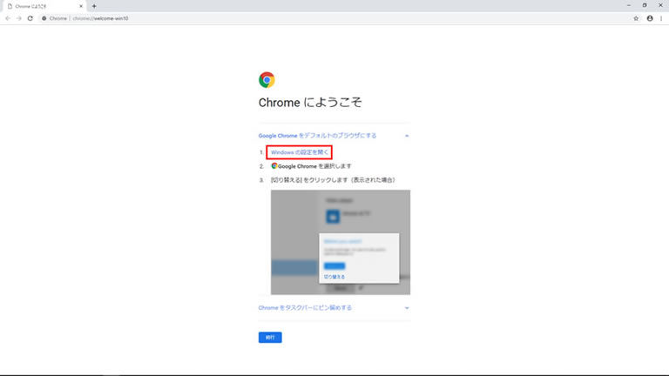Open the profile account icon
The width and height of the screenshot is (669, 376).
tap(649, 18)
